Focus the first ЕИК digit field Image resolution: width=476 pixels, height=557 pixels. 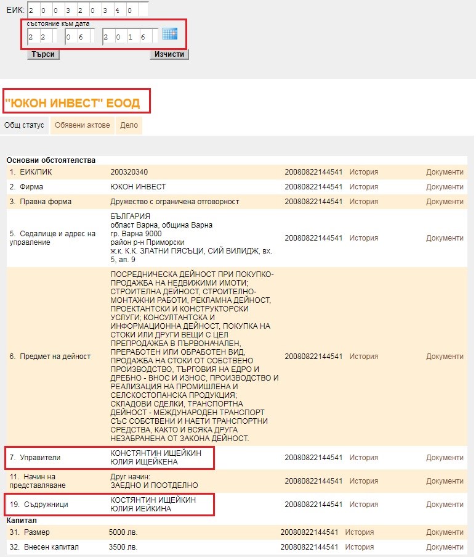[x=33, y=10]
